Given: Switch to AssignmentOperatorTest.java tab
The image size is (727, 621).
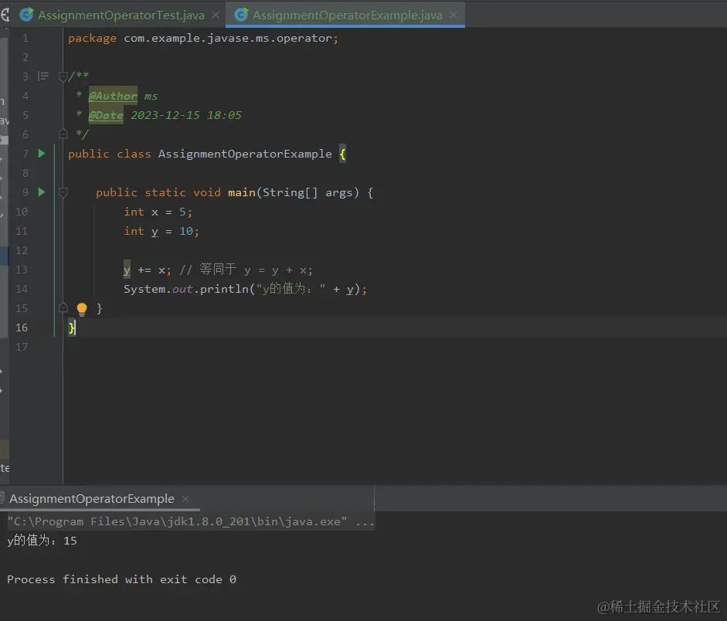Looking at the screenshot, I should point(121,15).
